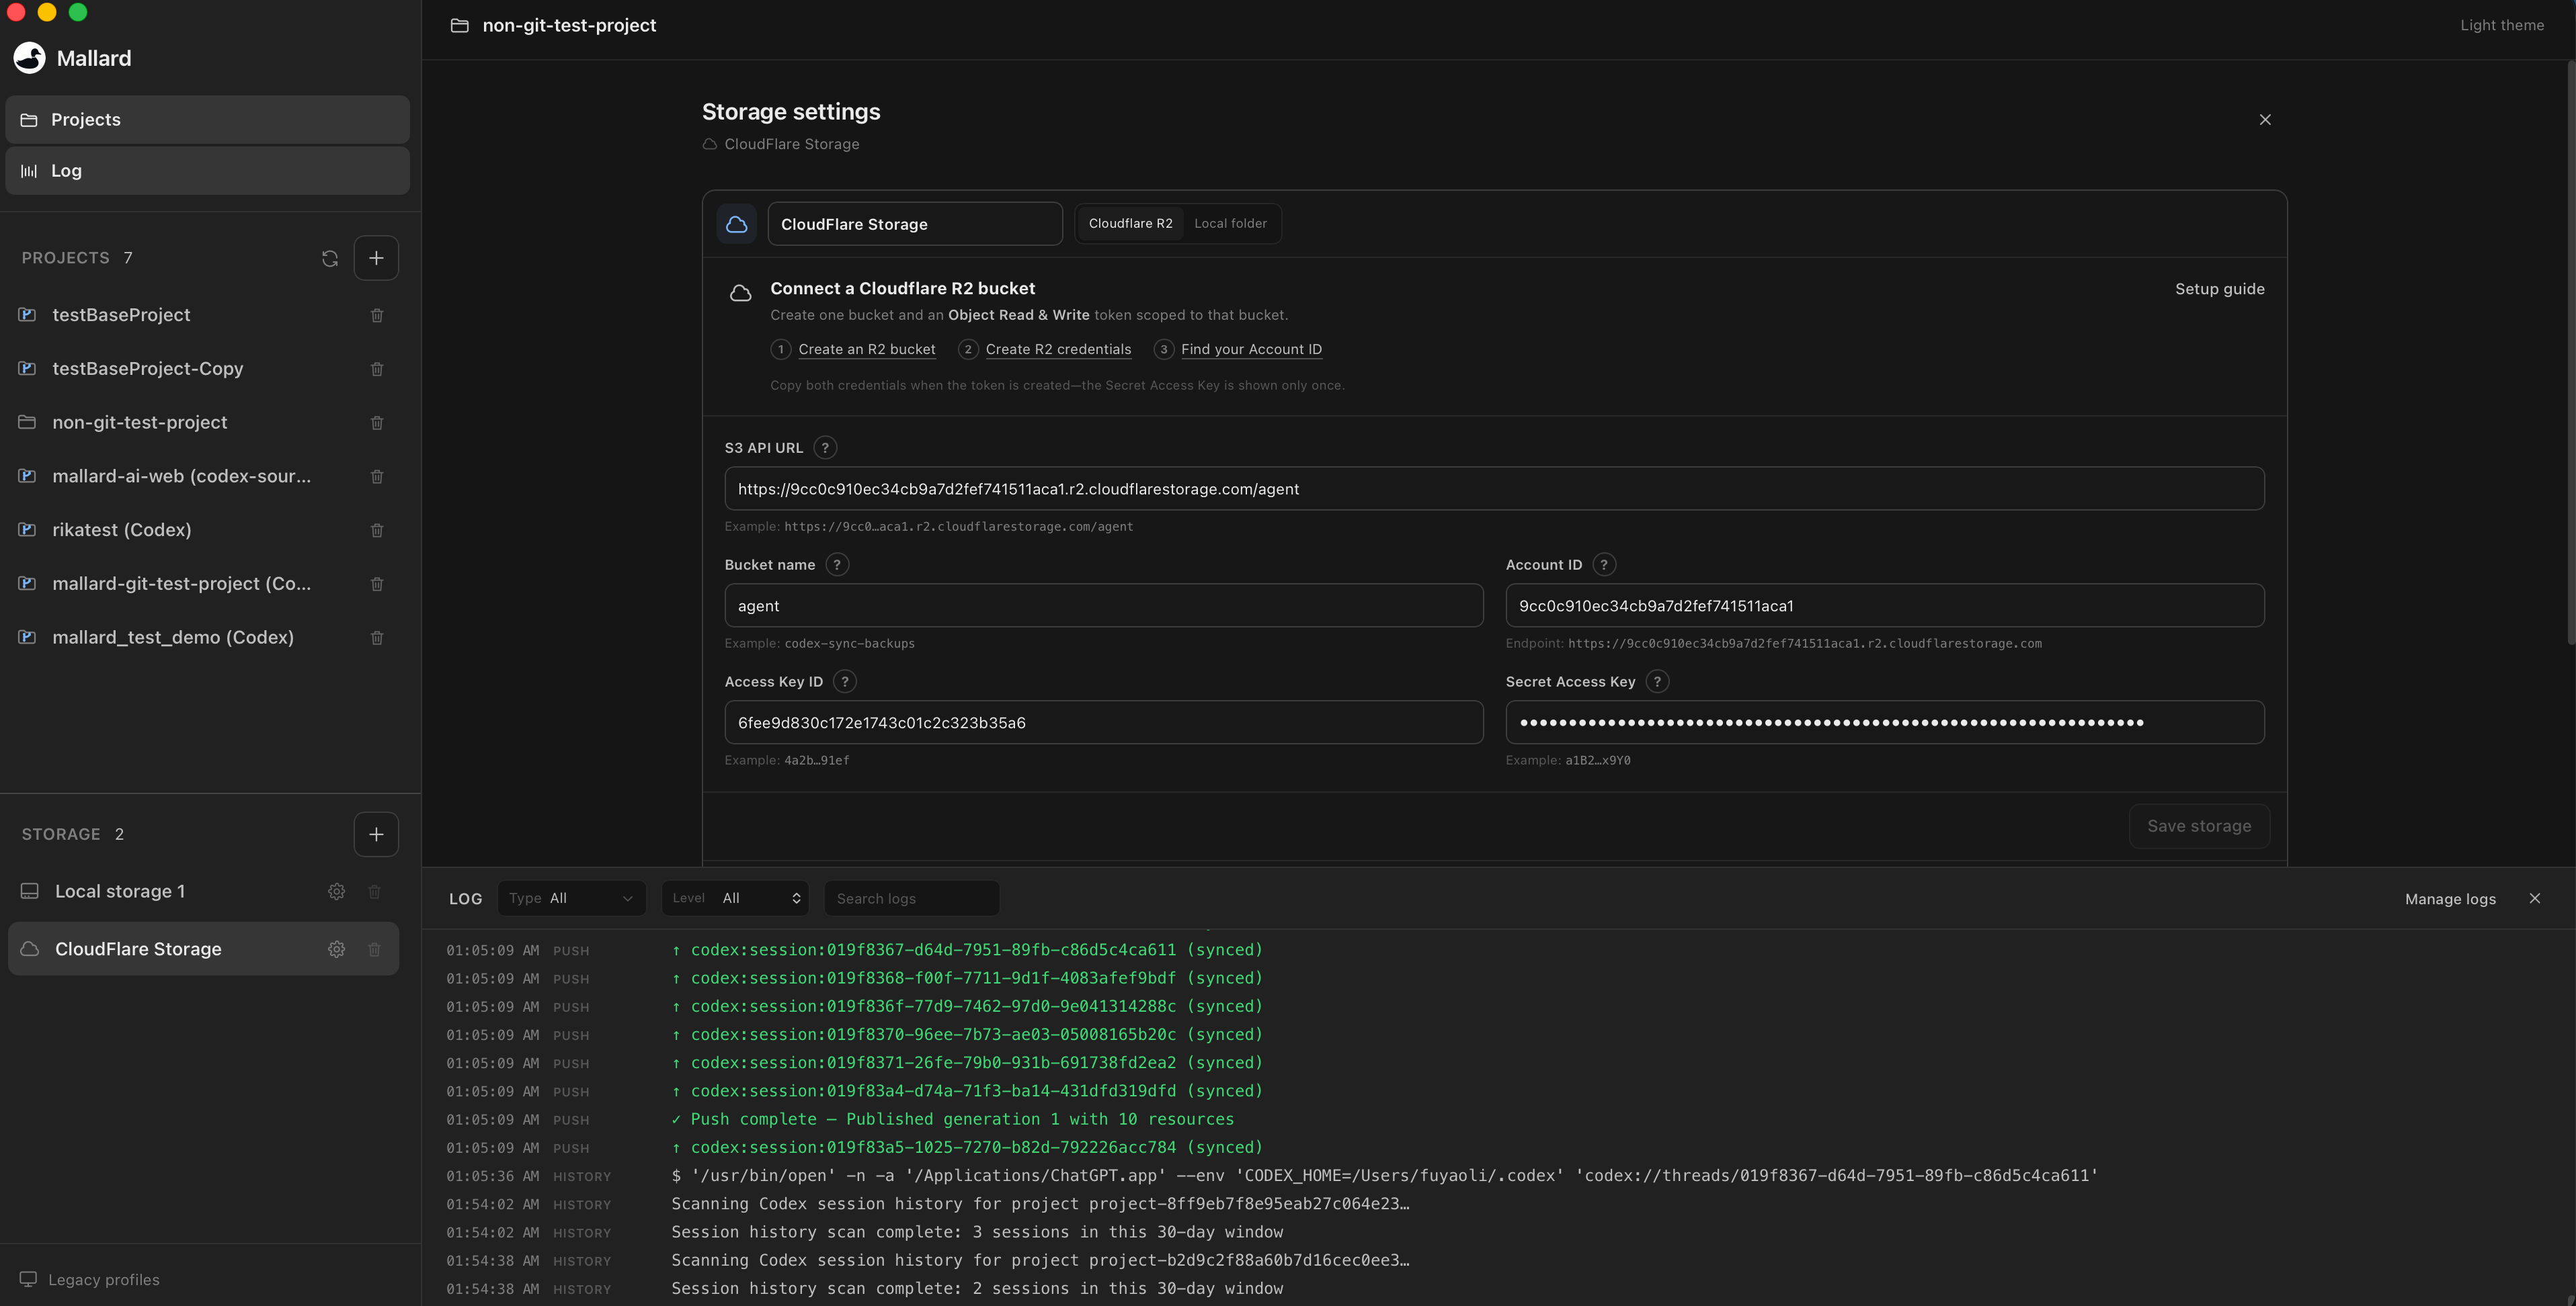Show help for Account ID

1604,564
